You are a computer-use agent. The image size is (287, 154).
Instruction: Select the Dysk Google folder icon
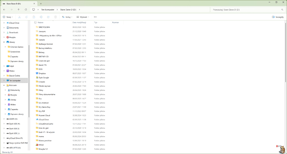pyautogui.click(x=37, y=78)
